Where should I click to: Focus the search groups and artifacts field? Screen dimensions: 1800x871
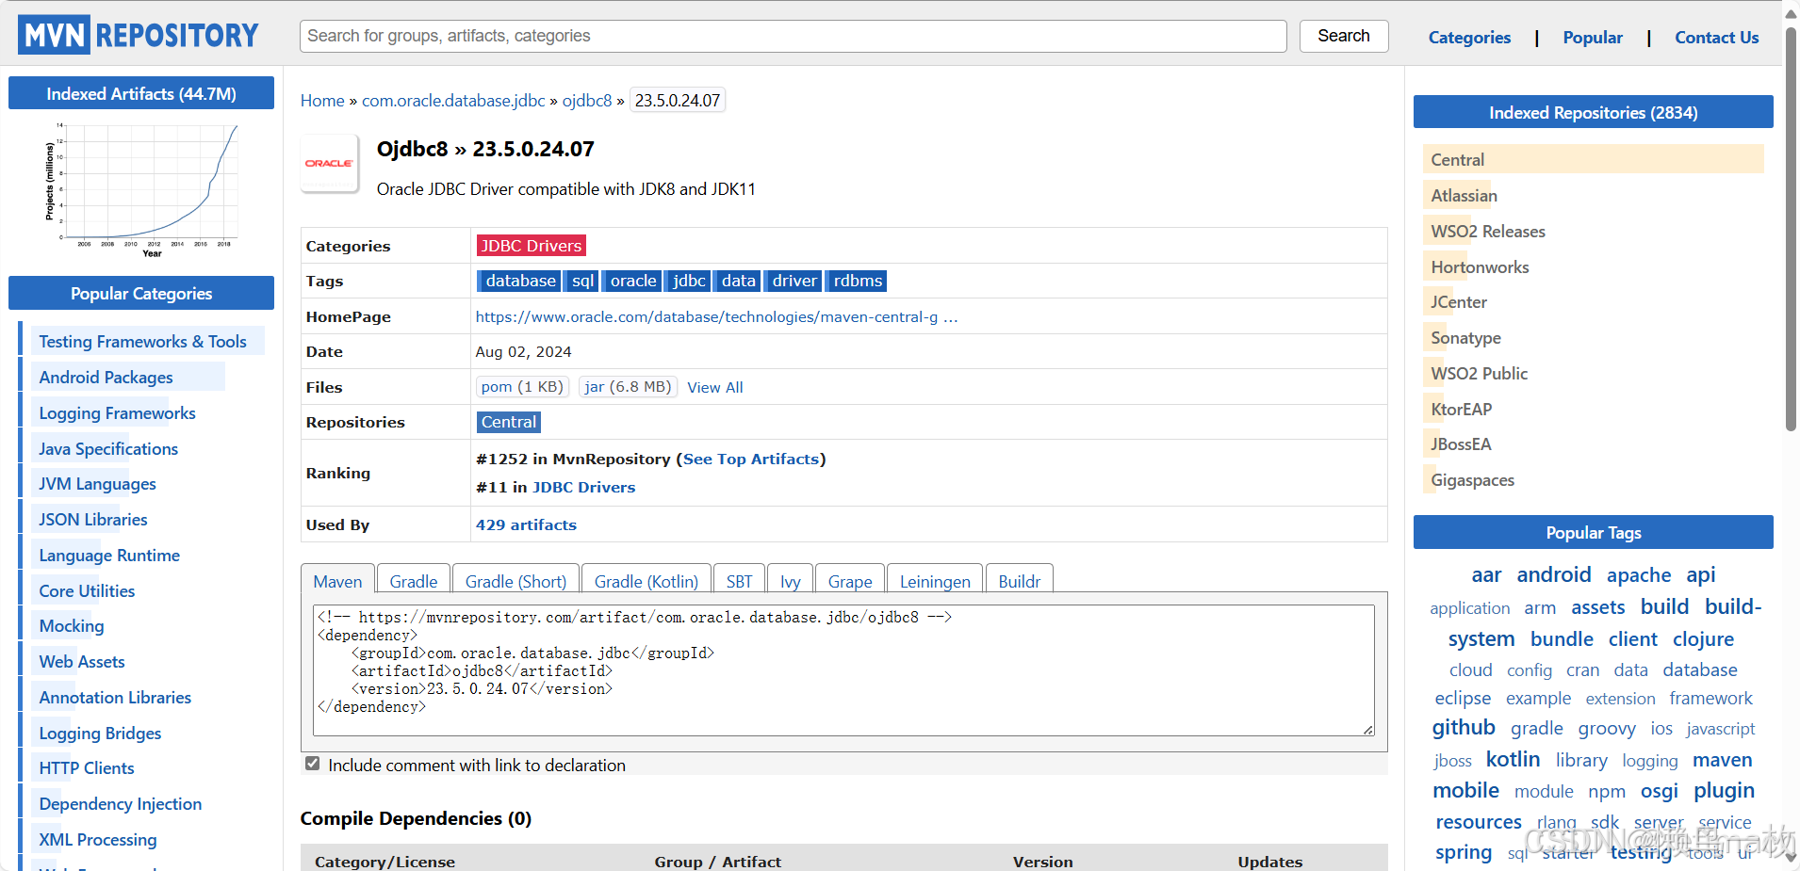[x=793, y=36]
